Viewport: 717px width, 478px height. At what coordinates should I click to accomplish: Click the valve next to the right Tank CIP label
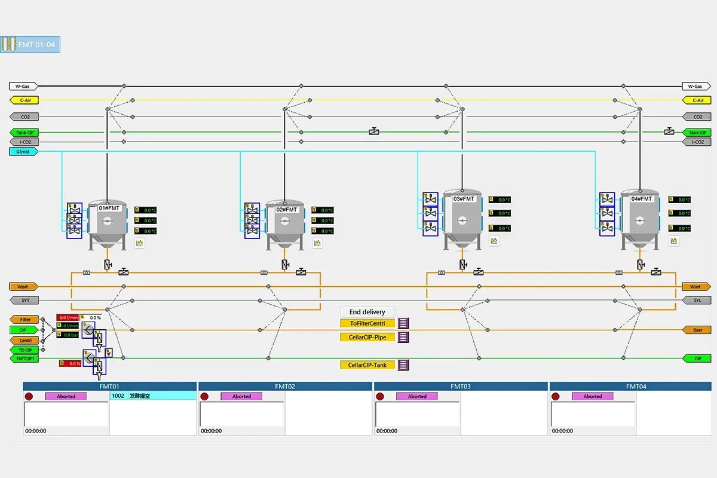tap(669, 131)
